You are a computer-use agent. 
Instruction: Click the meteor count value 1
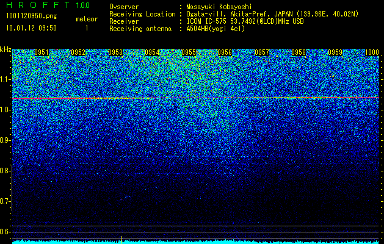coord(87,28)
